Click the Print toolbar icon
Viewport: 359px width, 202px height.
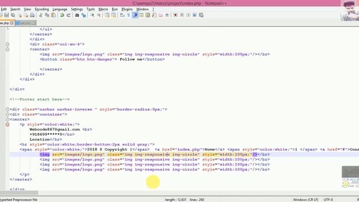click(33, 15)
